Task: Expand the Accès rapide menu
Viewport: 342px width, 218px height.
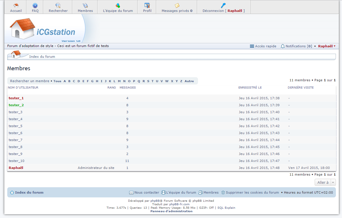Action: (x=263, y=46)
